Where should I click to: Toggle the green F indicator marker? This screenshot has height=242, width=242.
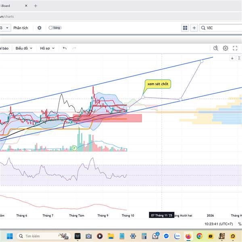[x=74, y=148]
